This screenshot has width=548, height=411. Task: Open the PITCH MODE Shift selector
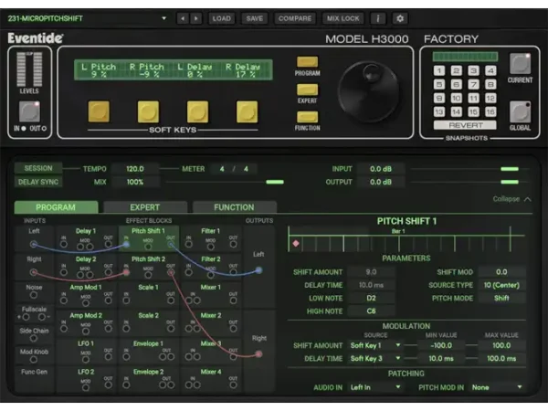pyautogui.click(x=501, y=298)
